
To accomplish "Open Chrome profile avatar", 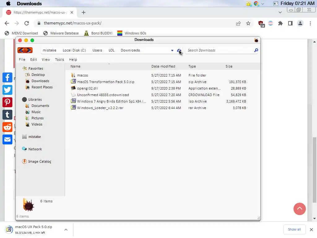I will 300,23.
